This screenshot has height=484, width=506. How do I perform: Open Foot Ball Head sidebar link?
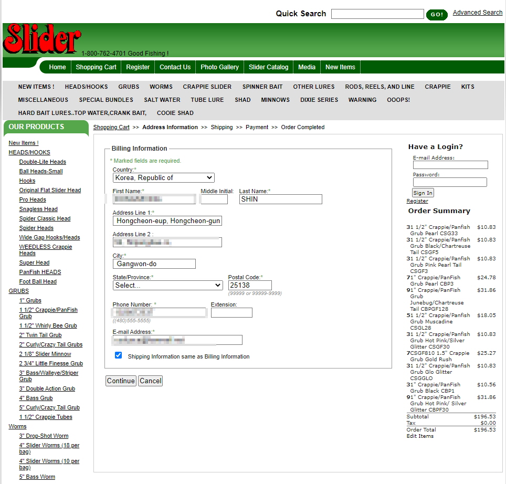(x=37, y=281)
